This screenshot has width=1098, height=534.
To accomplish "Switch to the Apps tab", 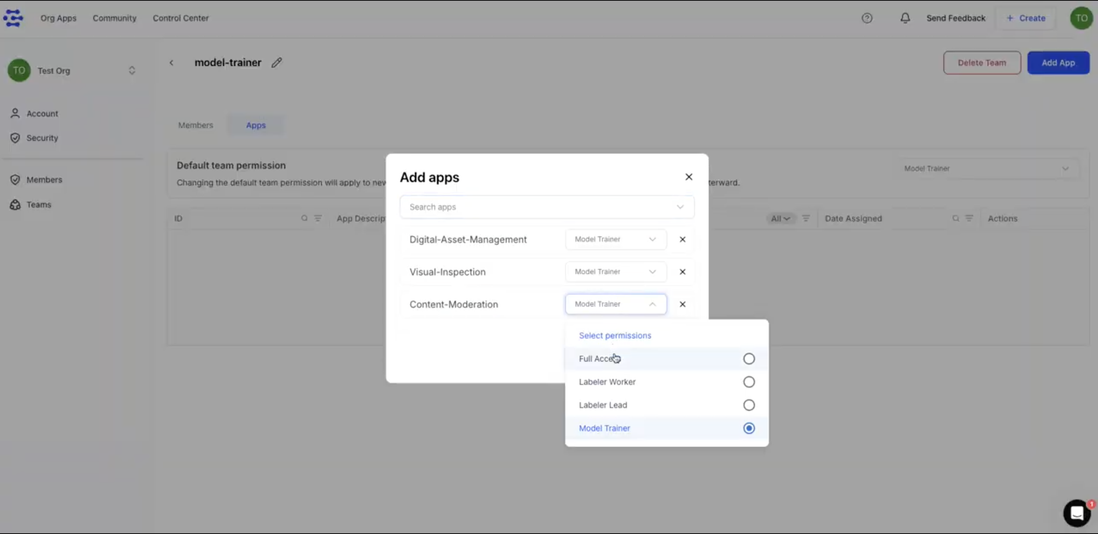I will tap(256, 124).
